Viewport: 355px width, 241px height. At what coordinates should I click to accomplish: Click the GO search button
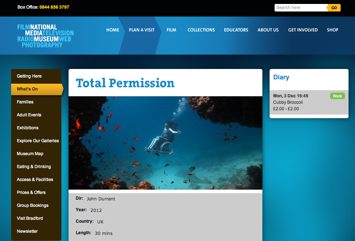pos(334,8)
